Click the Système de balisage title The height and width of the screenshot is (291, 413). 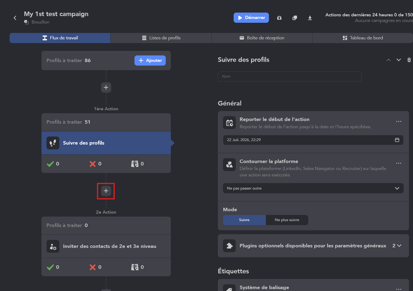point(264,288)
